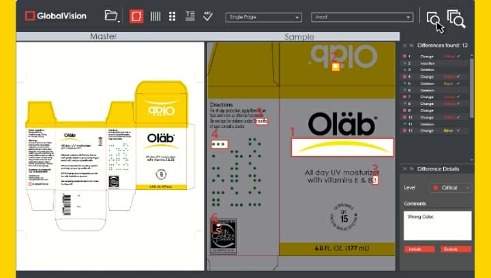Expand the arrow beside the folder icon
The image size is (491, 278).
(119, 22)
